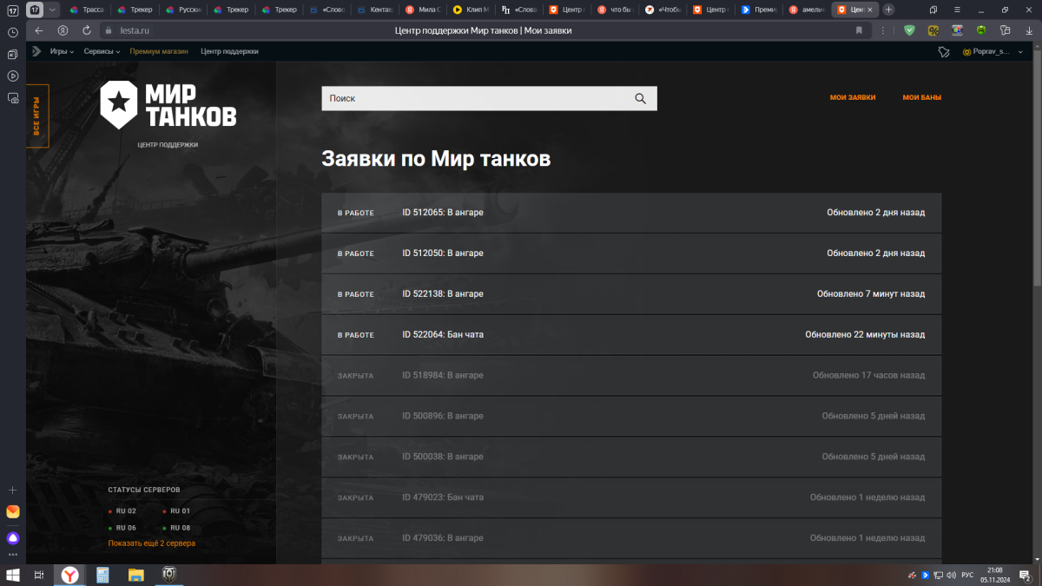Click the Мир танков logo
The height and width of the screenshot is (586, 1042).
point(168,105)
